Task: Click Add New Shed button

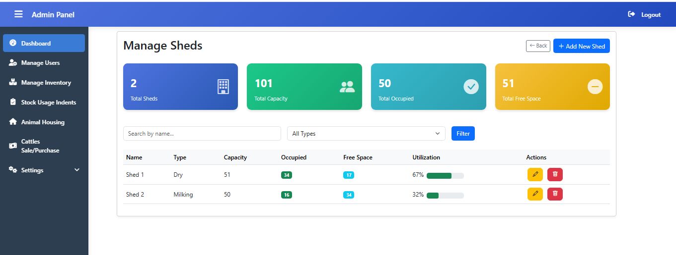Action: [x=582, y=46]
